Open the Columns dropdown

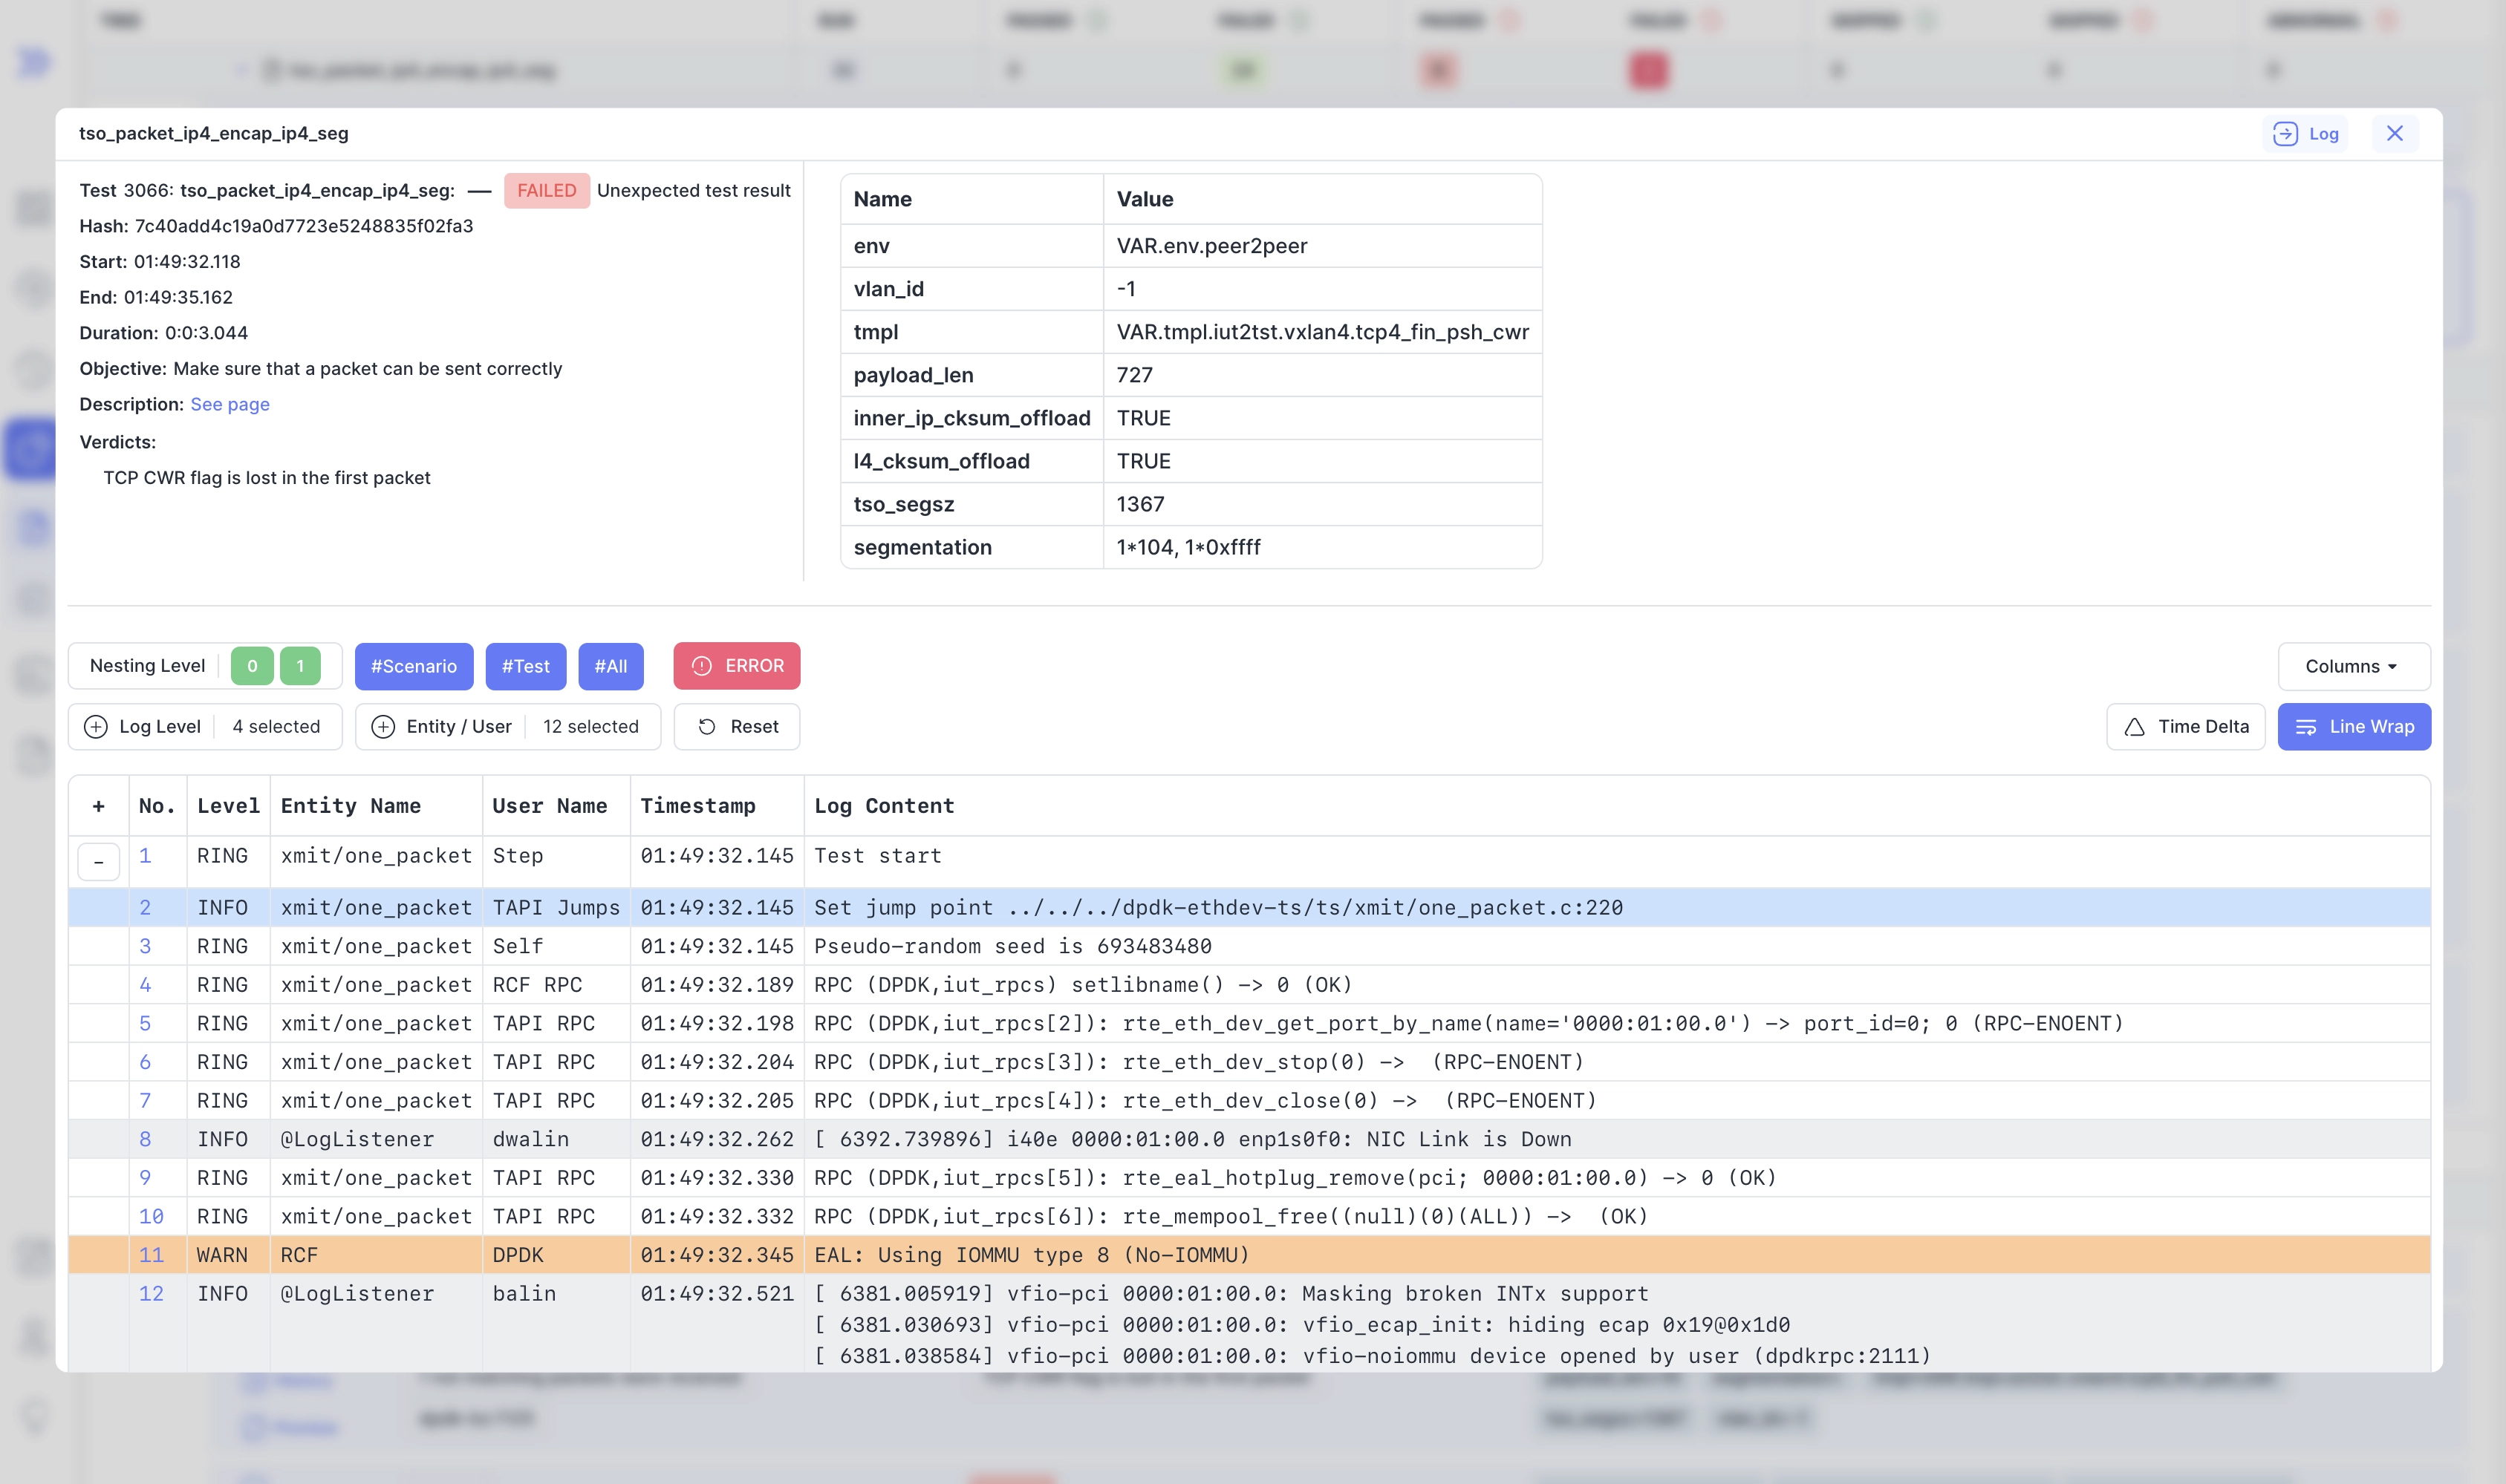[2353, 666]
